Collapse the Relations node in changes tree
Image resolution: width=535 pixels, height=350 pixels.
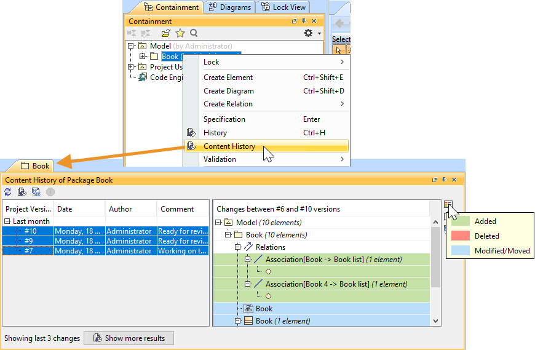coord(238,247)
